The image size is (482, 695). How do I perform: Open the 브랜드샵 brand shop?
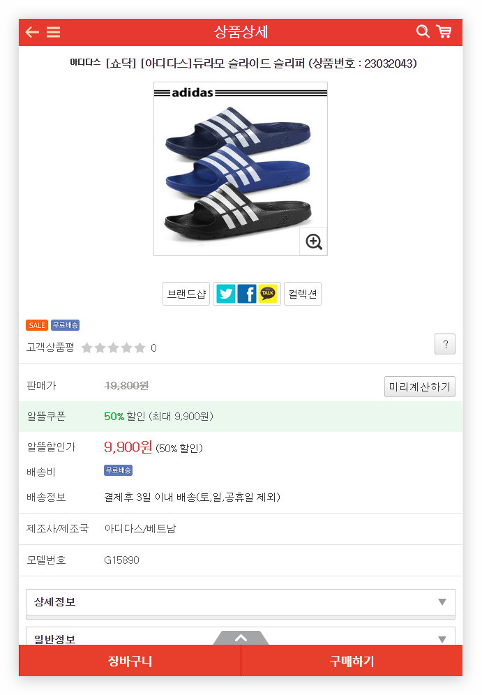click(186, 294)
